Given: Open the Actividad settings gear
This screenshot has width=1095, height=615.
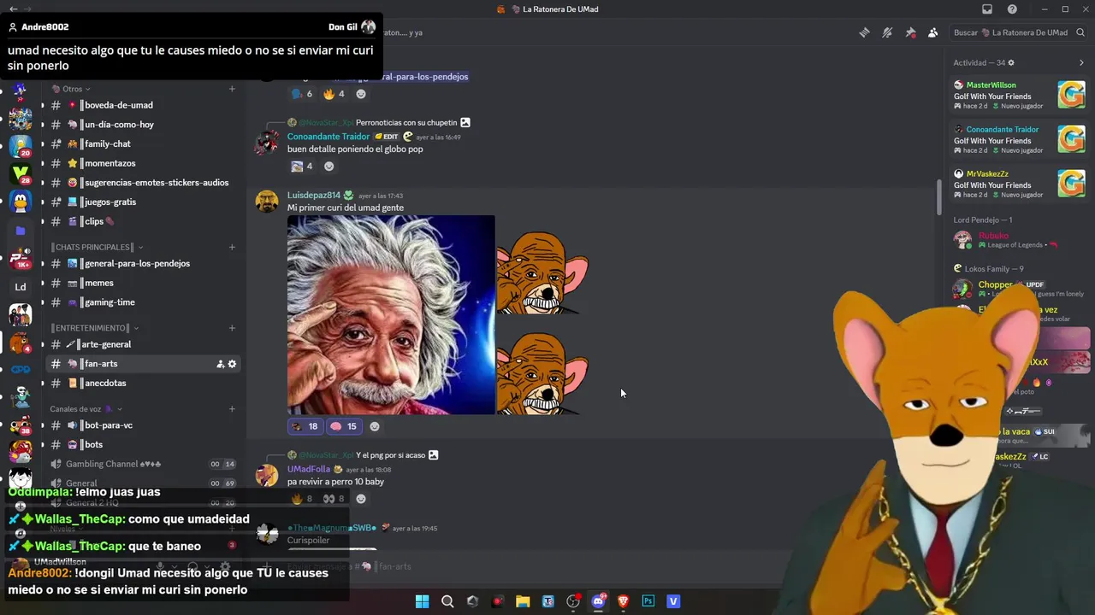Looking at the screenshot, I should coord(1010,62).
